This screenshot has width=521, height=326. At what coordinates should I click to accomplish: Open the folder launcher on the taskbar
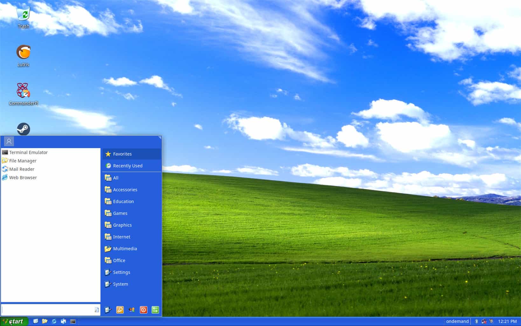(x=45, y=322)
